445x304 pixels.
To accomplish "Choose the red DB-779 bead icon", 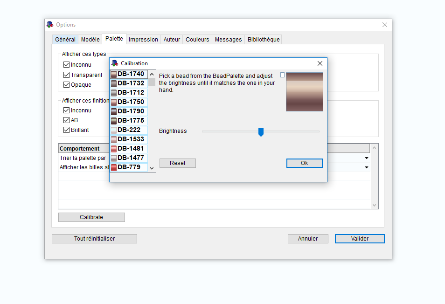I will [x=114, y=167].
